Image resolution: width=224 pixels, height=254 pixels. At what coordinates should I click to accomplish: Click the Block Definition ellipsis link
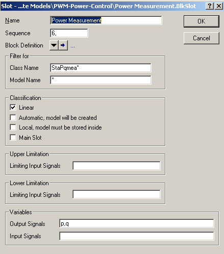click(72, 46)
